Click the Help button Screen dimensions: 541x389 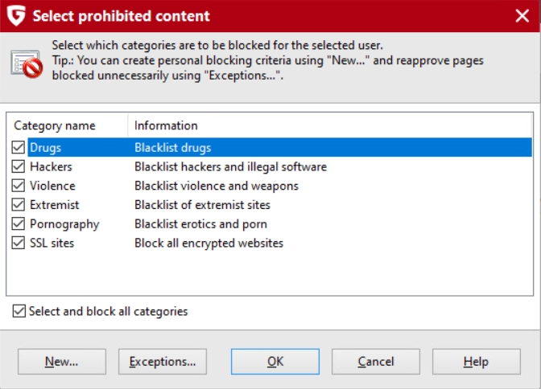(x=476, y=362)
